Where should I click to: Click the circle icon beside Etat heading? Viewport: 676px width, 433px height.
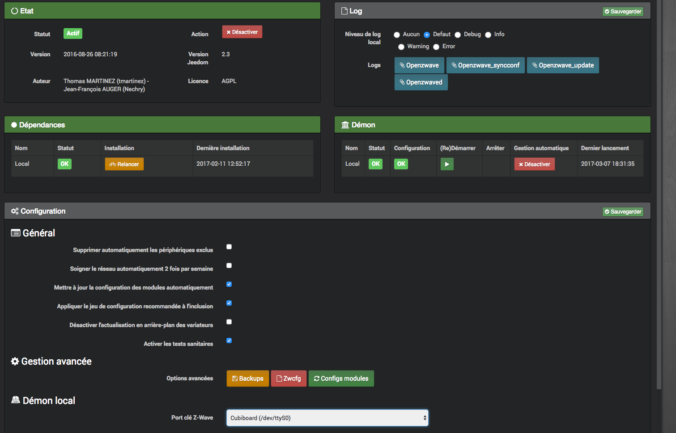pos(15,11)
